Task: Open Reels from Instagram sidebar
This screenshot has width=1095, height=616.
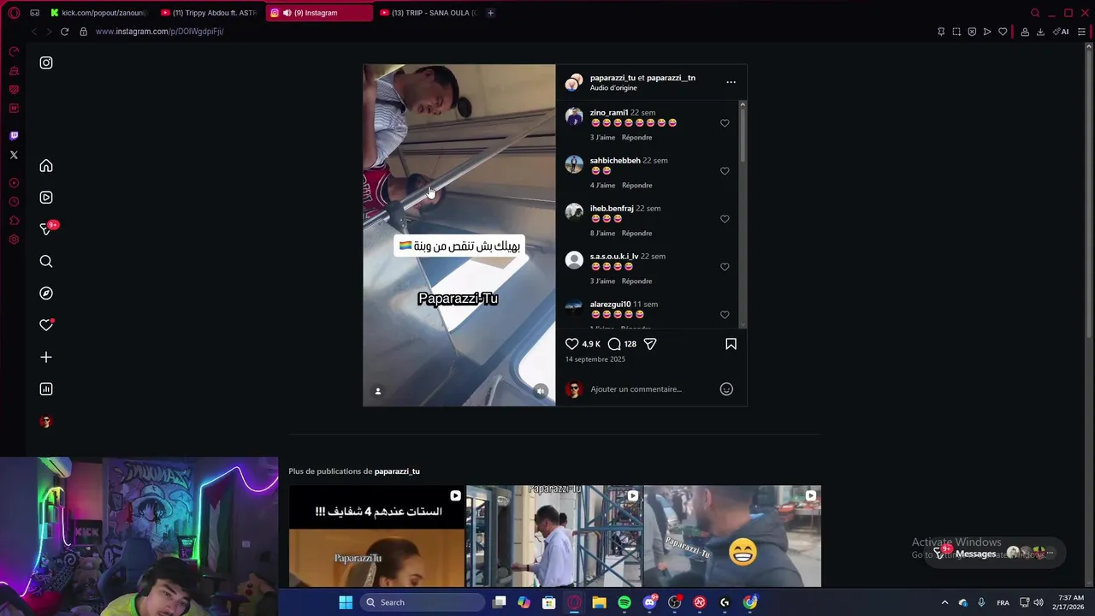Action: pyautogui.click(x=46, y=198)
